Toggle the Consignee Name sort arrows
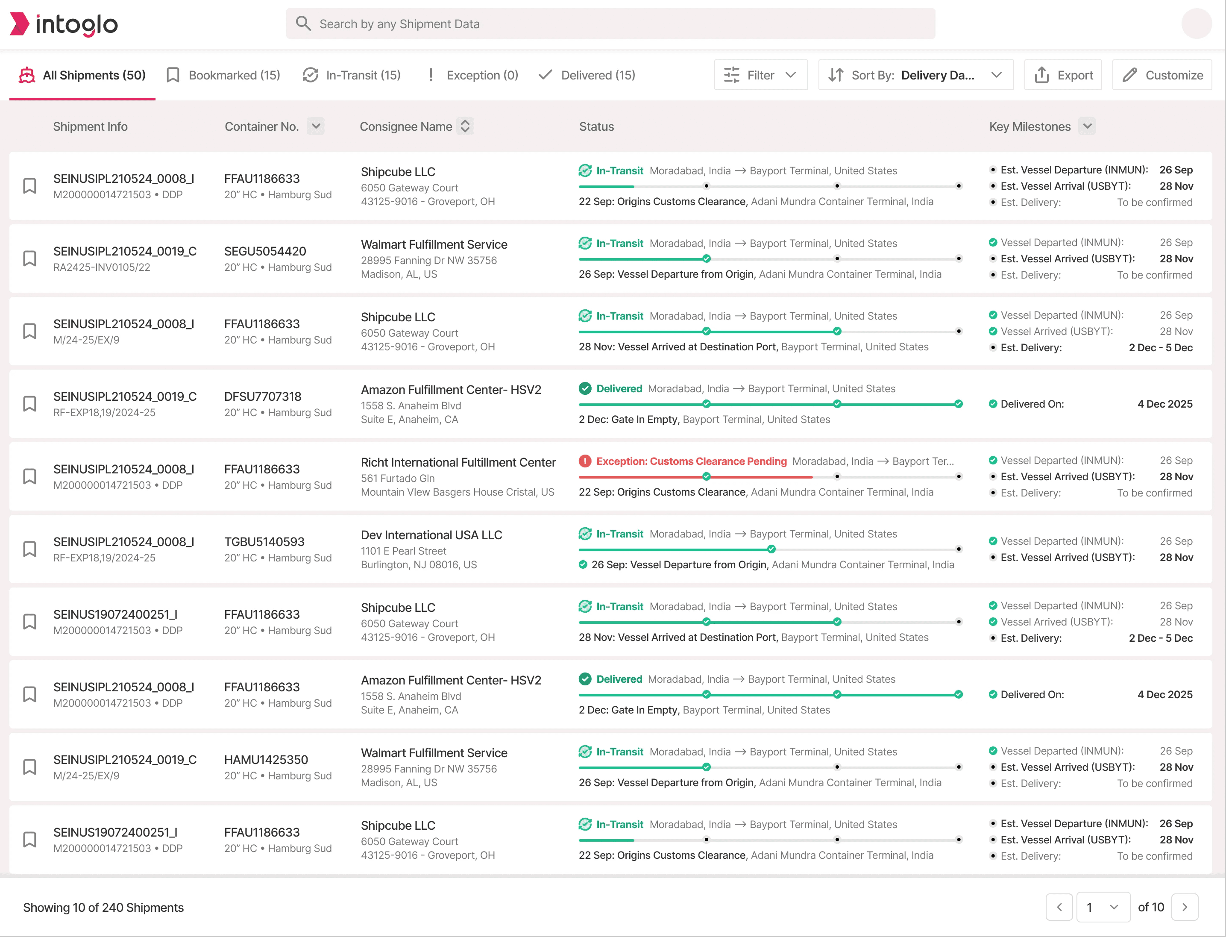The width and height of the screenshot is (1226, 937). (465, 126)
